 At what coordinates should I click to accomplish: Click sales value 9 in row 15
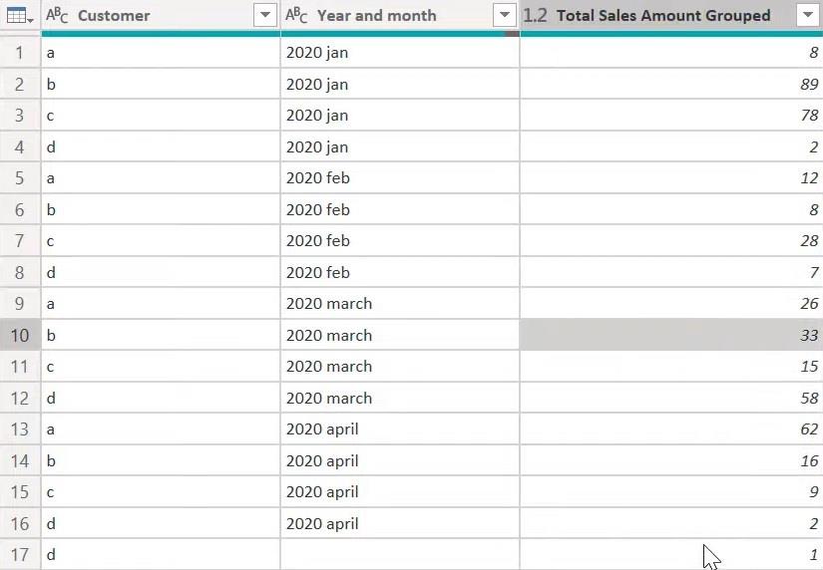click(x=671, y=492)
